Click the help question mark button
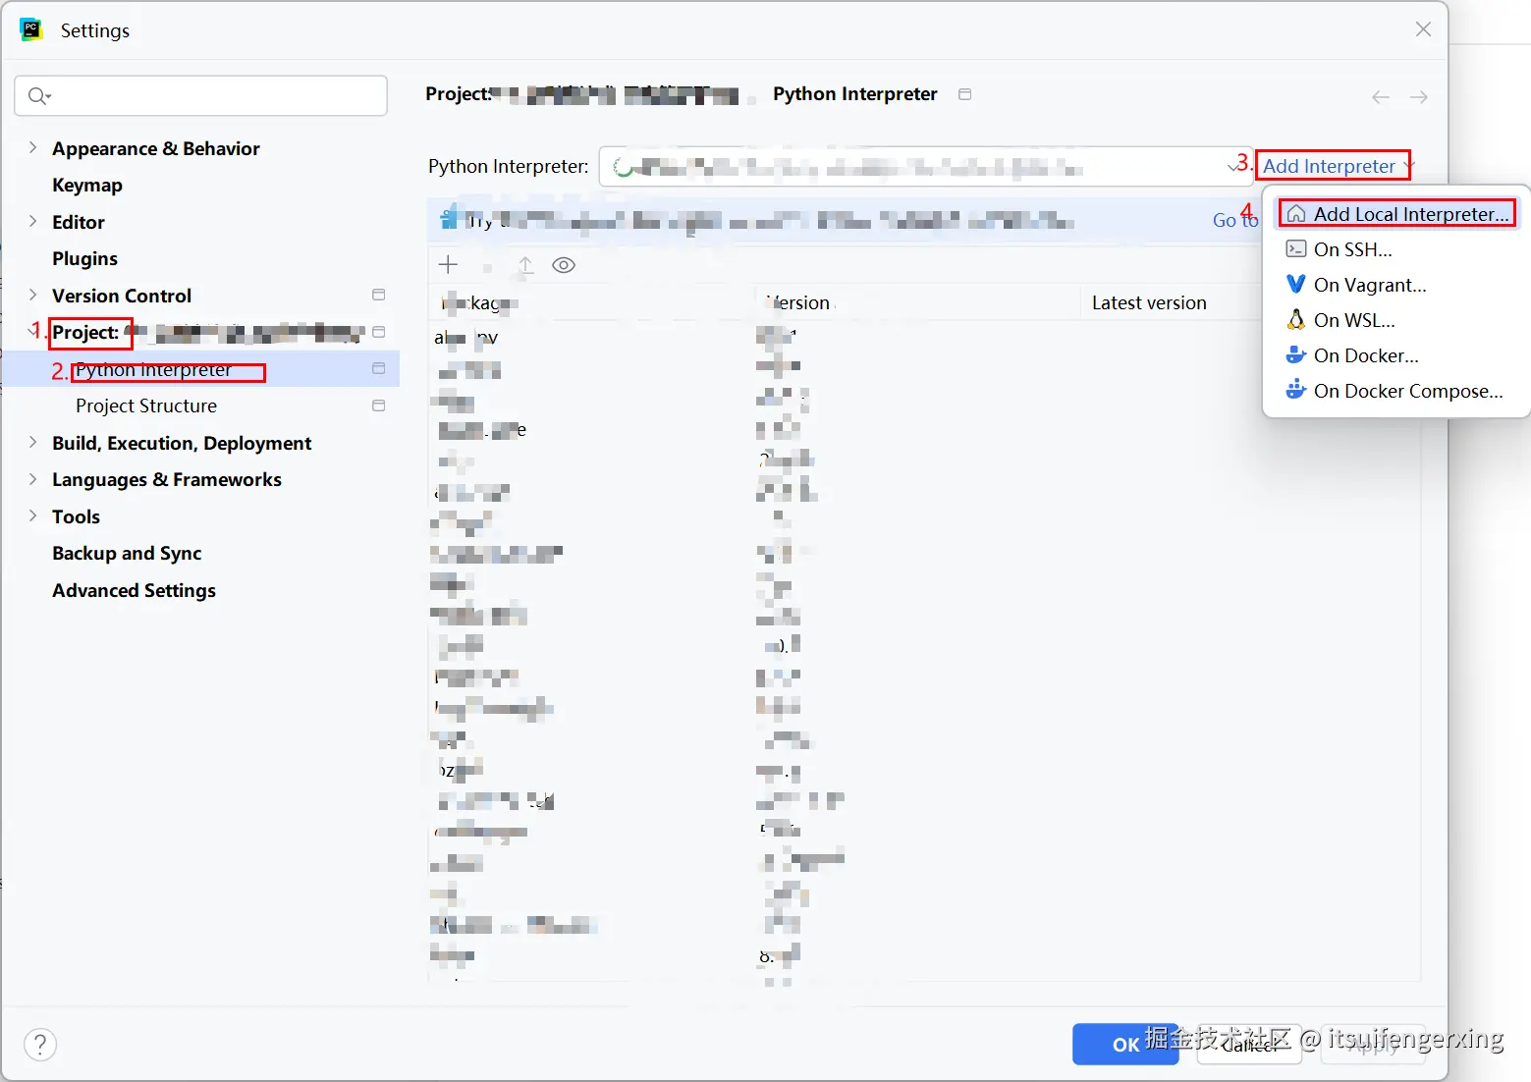 point(40,1045)
